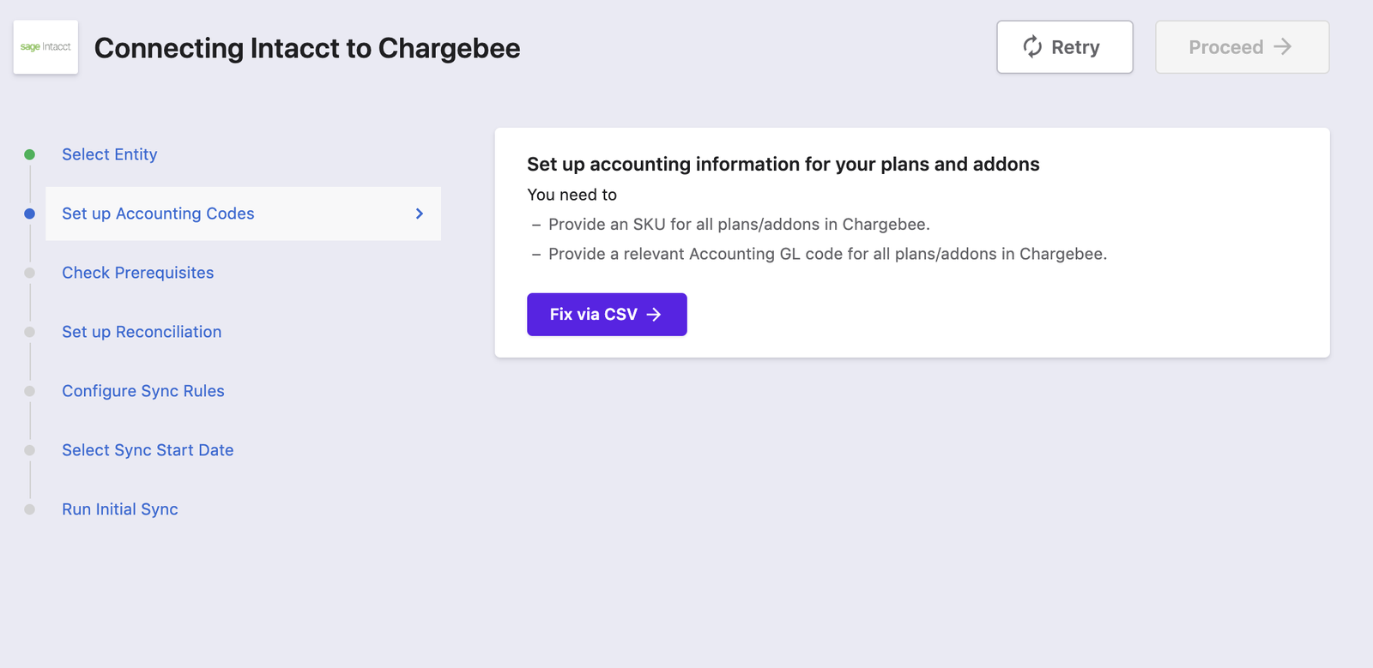The height and width of the screenshot is (668, 1373).
Task: Go to Check Prerequisites step
Action: (x=138, y=273)
